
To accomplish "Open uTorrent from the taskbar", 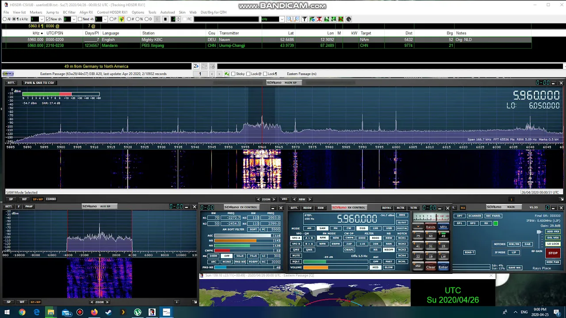I will coord(138,312).
